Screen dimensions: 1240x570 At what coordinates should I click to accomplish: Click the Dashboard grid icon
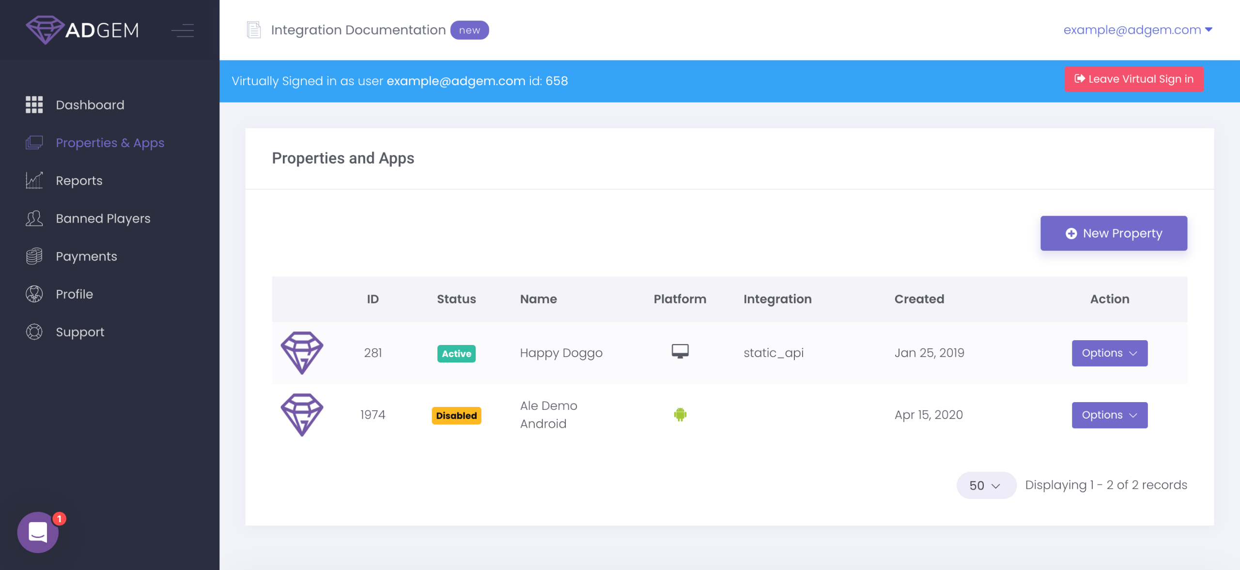point(34,105)
